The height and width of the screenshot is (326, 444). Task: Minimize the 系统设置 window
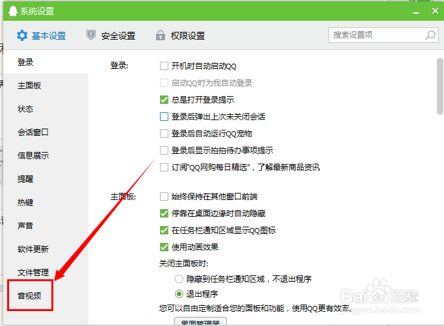[x=415, y=12]
